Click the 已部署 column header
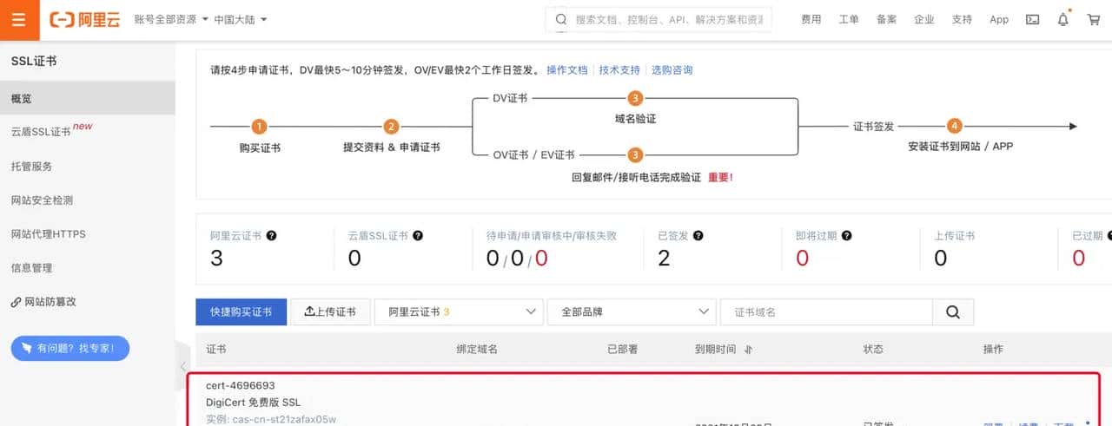 pyautogui.click(x=622, y=349)
